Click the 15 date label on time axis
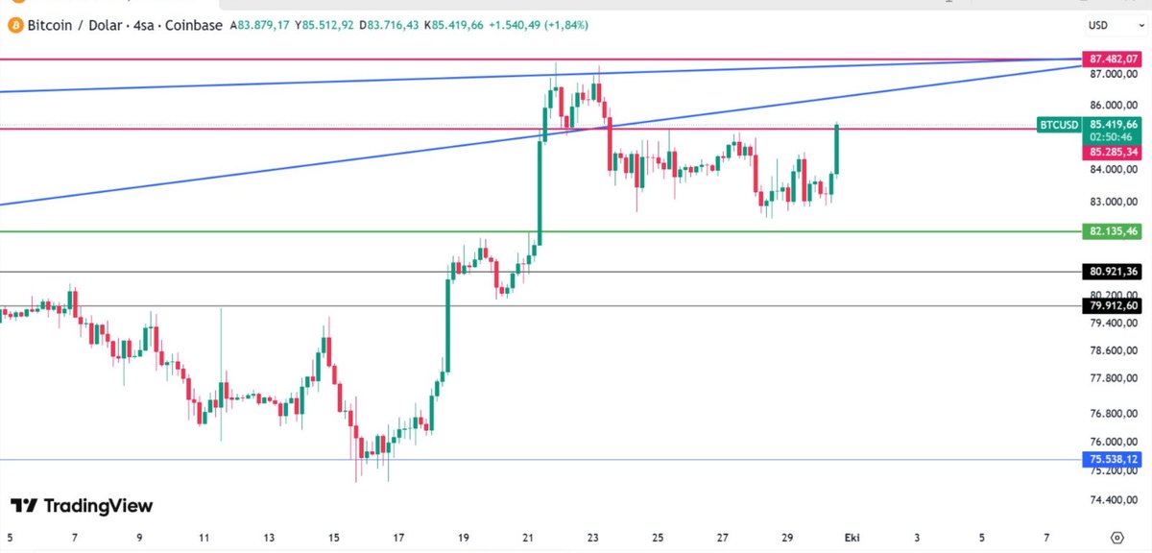1152x553 pixels. click(x=333, y=537)
